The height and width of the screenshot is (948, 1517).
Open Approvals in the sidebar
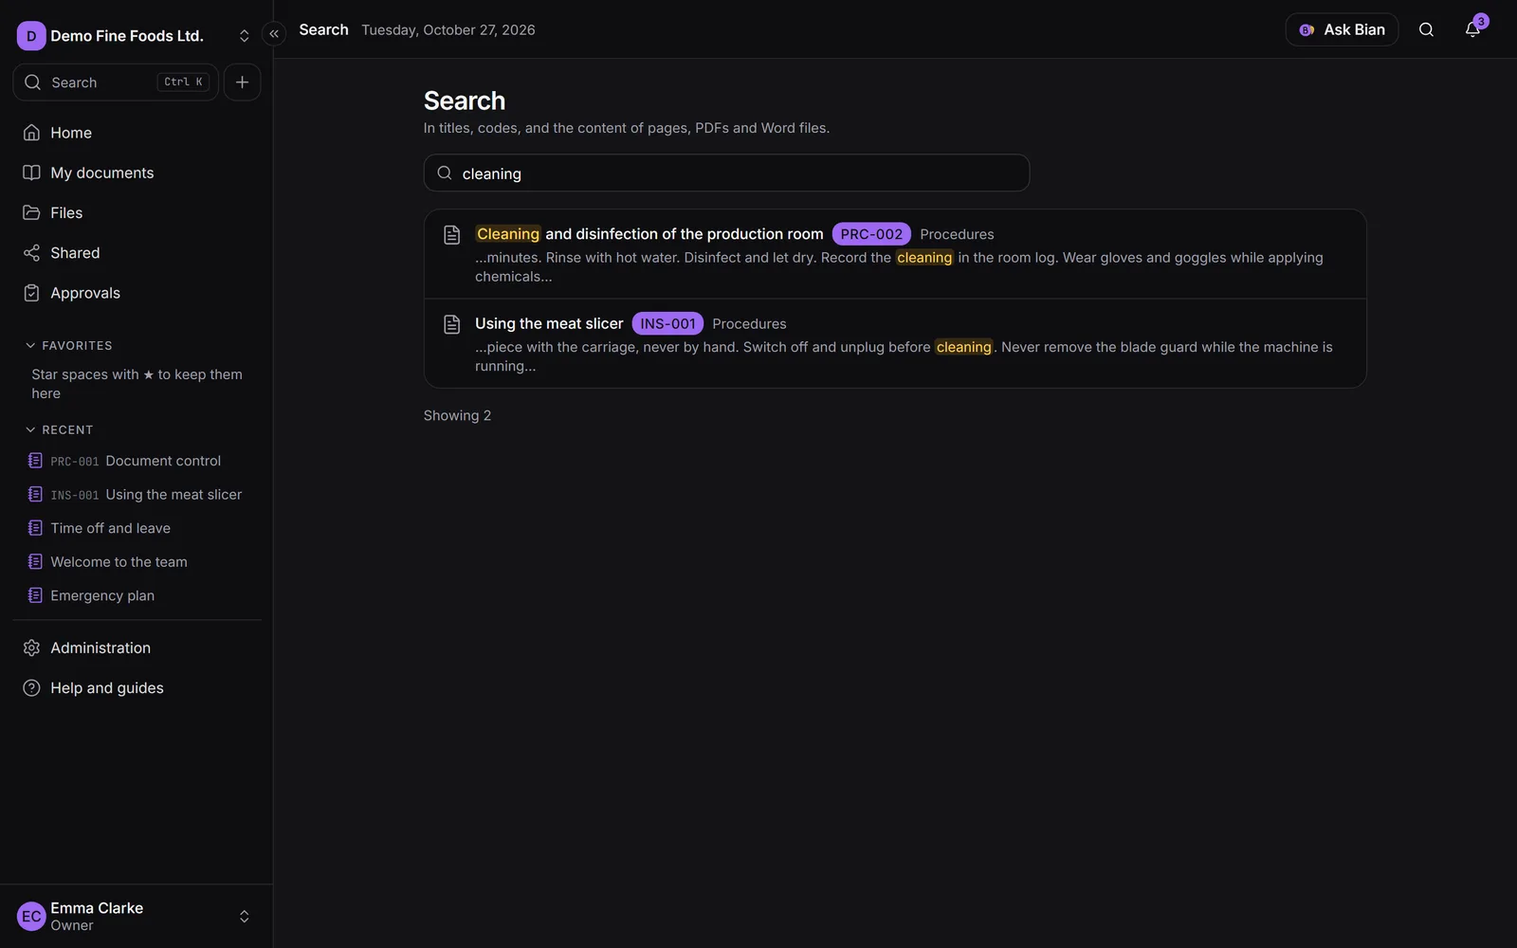(x=137, y=293)
